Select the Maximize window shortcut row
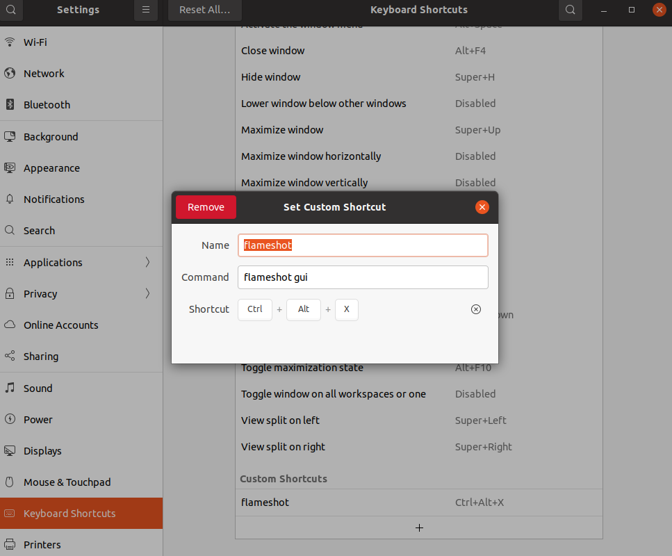 [419, 130]
